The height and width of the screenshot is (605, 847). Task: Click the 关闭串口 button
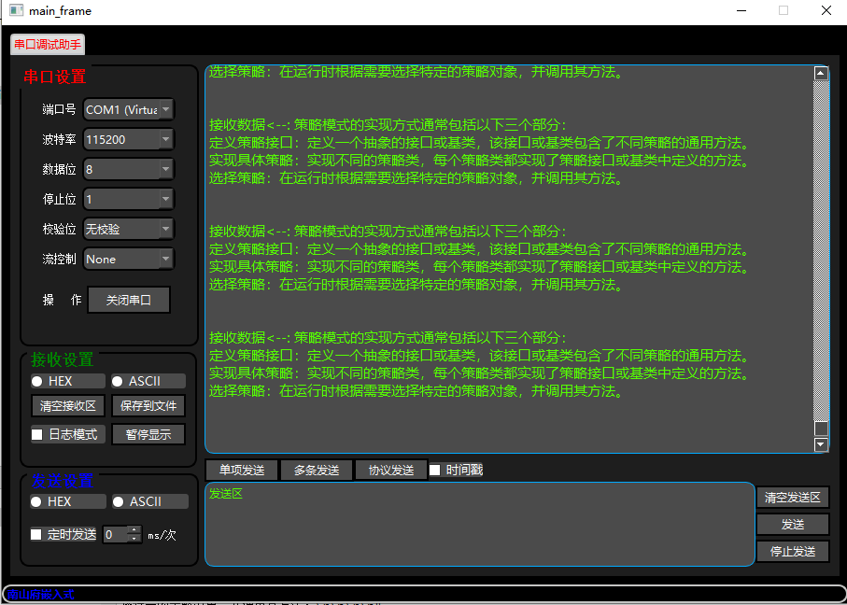point(129,300)
